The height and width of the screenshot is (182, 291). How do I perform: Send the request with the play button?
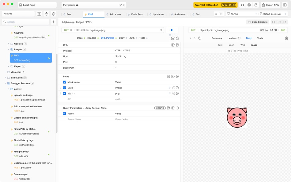(172, 29)
